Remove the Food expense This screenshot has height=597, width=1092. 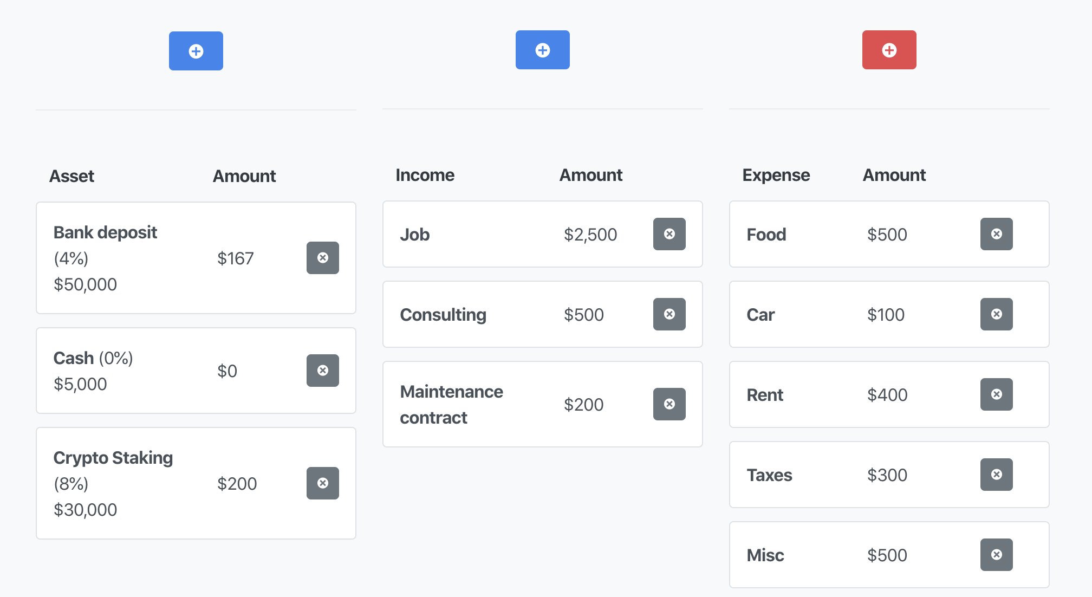pos(997,234)
